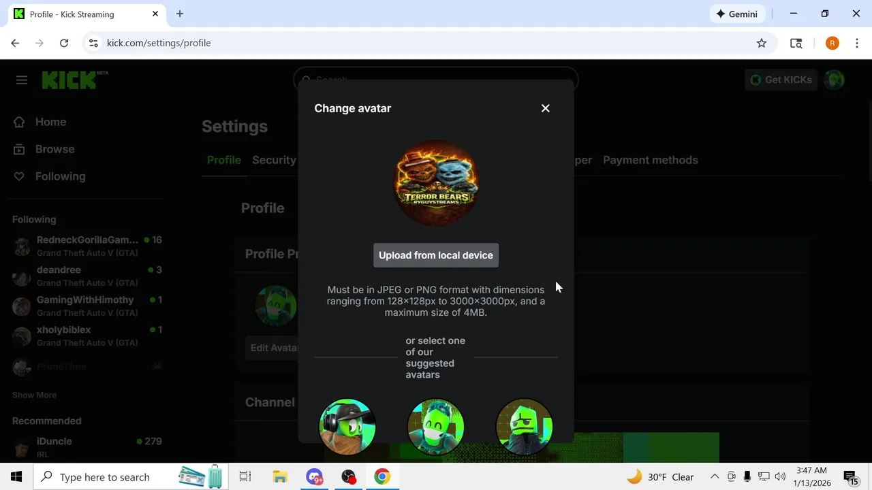Open deandree channel in Following list
Screen dimensions: 872x490
87,276
